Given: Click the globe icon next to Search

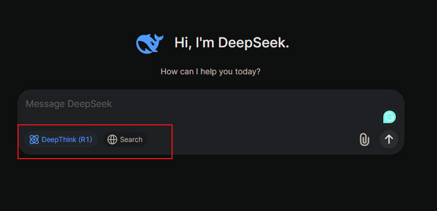Looking at the screenshot, I should point(112,140).
